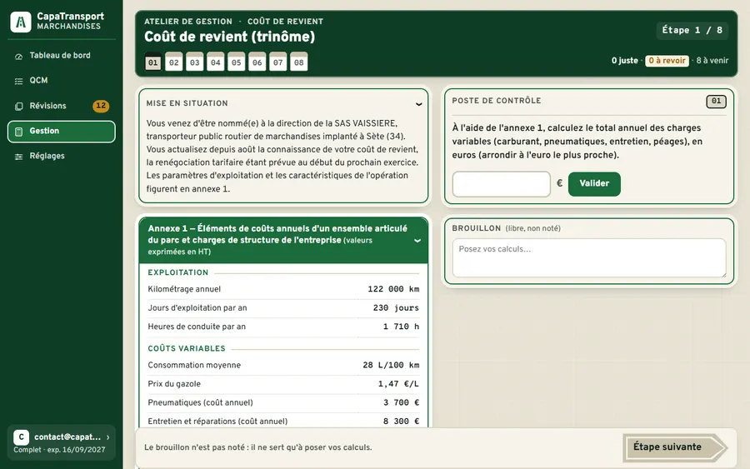Click the 'Coût de revient (trinôme)' title
750x469 pixels.
pos(230,37)
